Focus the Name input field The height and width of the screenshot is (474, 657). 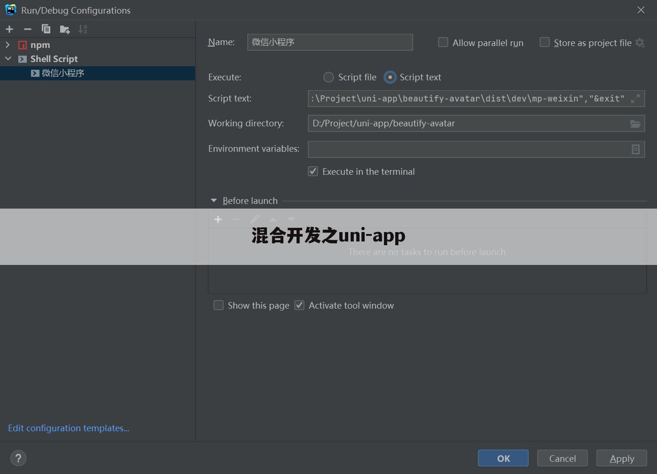tap(330, 42)
